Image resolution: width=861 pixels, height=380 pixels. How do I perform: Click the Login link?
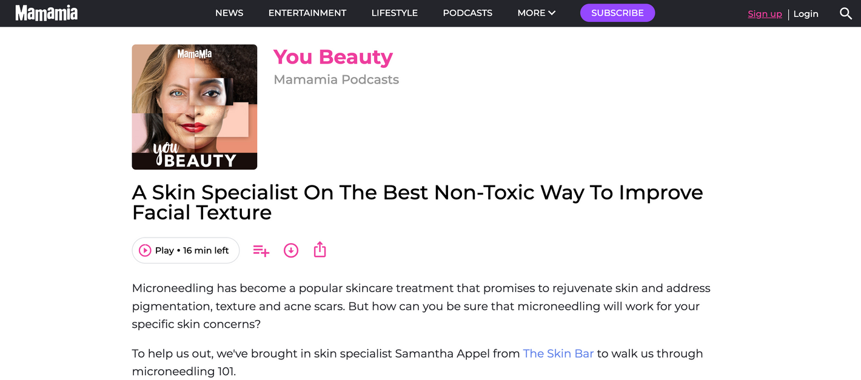point(806,14)
